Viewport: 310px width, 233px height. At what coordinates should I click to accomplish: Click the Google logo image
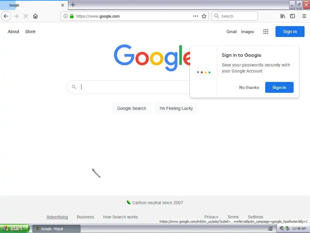[x=152, y=58]
